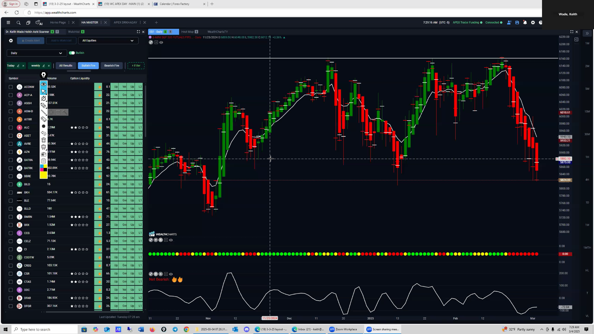Open the All Equities dropdown
Viewport: 594px width, 334px height.
coord(108,41)
